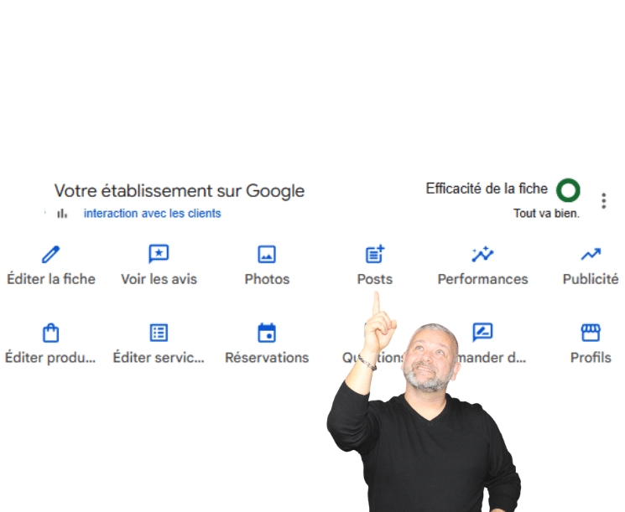625x512 pixels.
Task: Click the 'Posts' label
Action: [x=375, y=279]
